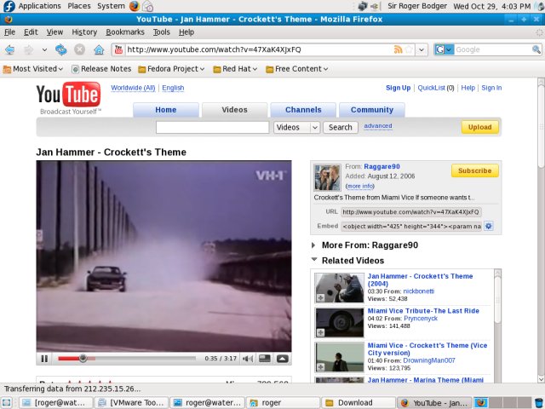Image resolution: width=545 pixels, height=409 pixels.
Task: Focus the Google search field
Action: (493, 49)
